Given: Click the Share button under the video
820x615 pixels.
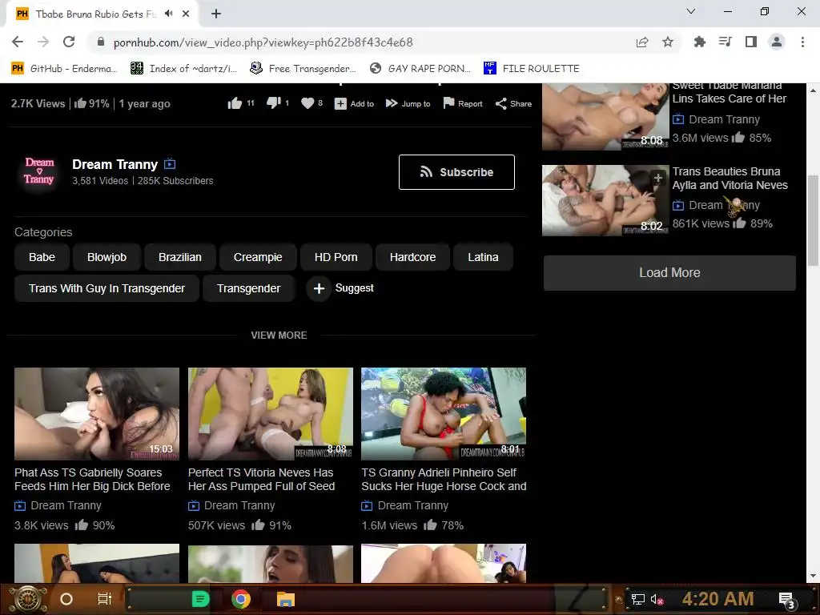Looking at the screenshot, I should 513,103.
